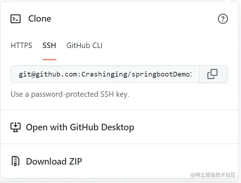Open the clone help question mark
Image resolution: width=241 pixels, height=183 pixels.
(x=223, y=19)
